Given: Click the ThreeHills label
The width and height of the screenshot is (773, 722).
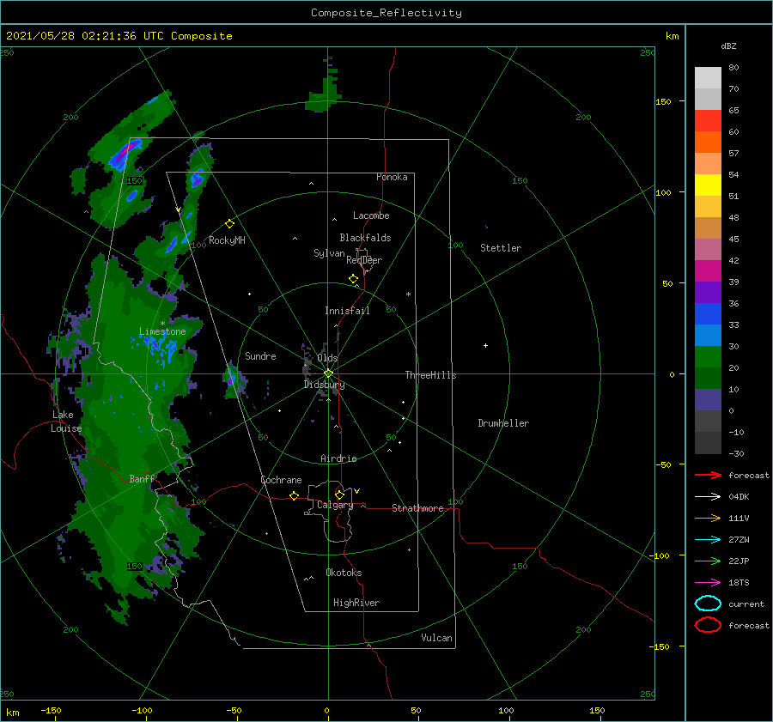Looking at the screenshot, I should (x=431, y=375).
